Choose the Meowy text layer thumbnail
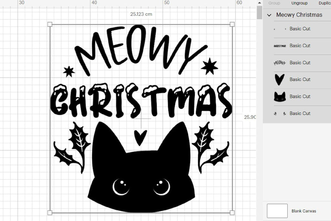The height and width of the screenshot is (221, 331). click(x=280, y=63)
